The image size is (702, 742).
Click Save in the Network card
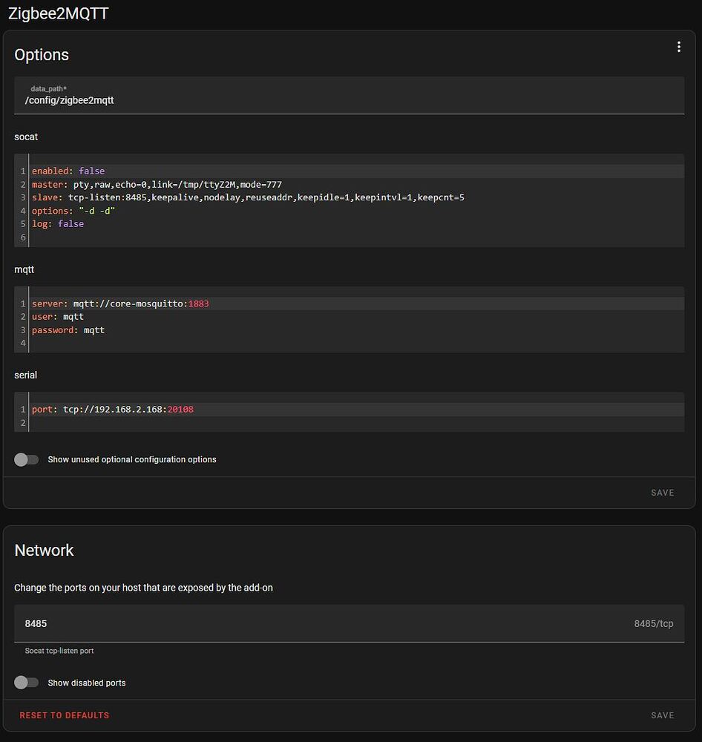[x=662, y=715]
